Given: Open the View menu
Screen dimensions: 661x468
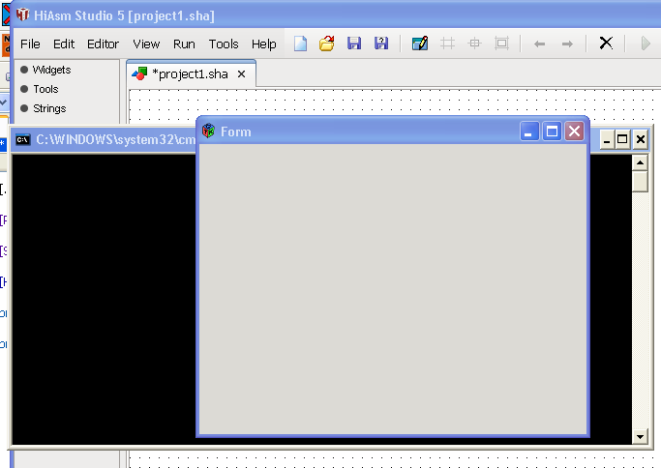Looking at the screenshot, I should [x=146, y=44].
